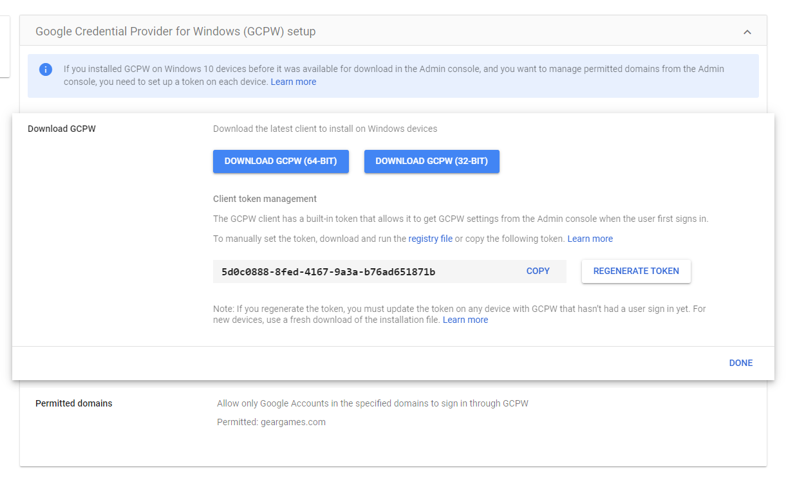Image resolution: width=786 pixels, height=485 pixels.
Task: Select the Download GCPW section label
Action: point(61,129)
